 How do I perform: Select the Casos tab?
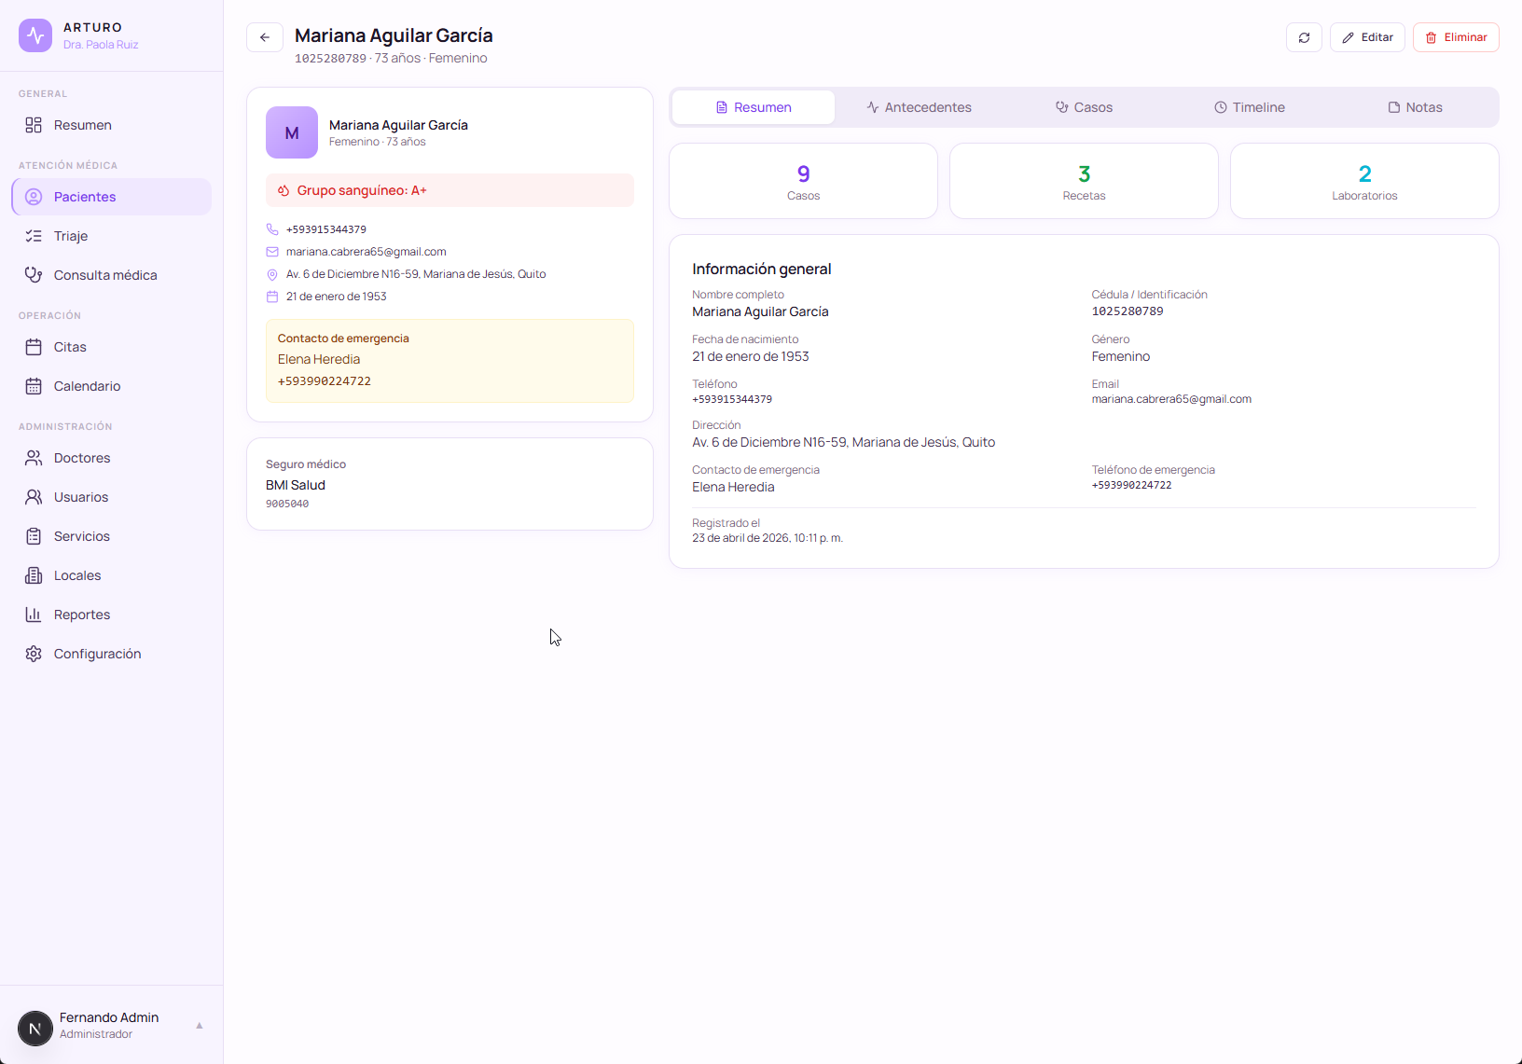pos(1084,107)
